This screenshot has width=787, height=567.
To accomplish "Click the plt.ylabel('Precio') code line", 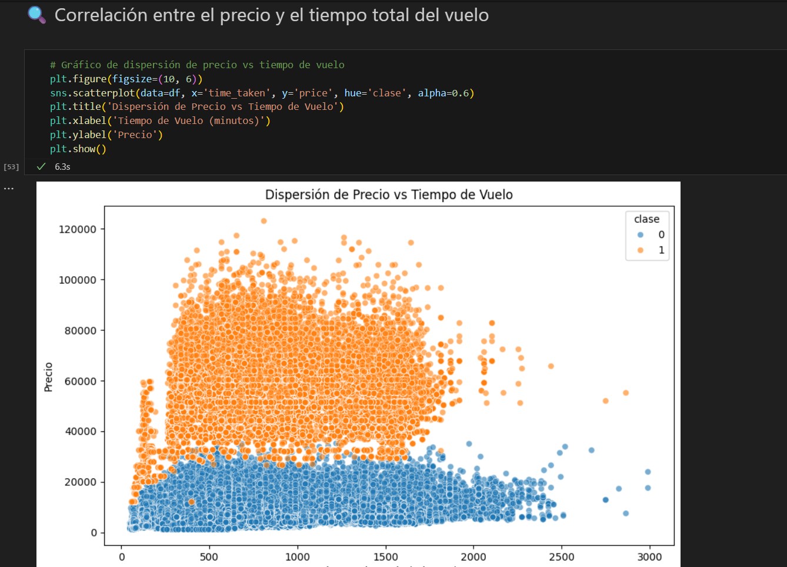I will [x=106, y=135].
